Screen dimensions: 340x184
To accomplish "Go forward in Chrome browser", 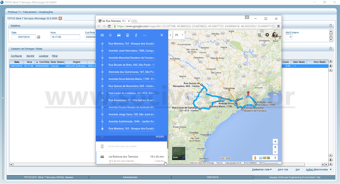I will (x=104, y=26).
